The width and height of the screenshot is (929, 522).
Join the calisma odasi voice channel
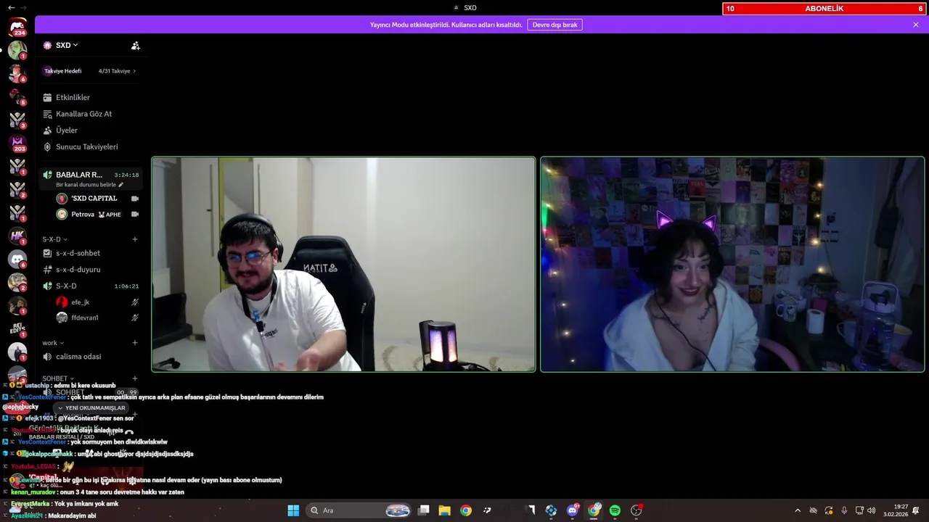[91, 357]
